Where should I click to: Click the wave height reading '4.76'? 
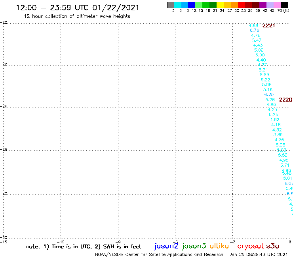tap(256, 35)
